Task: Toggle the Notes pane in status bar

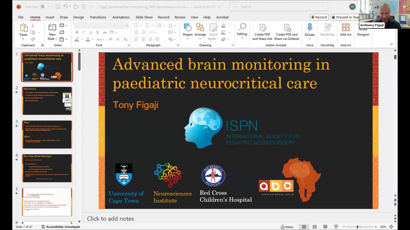Action: pos(287,227)
